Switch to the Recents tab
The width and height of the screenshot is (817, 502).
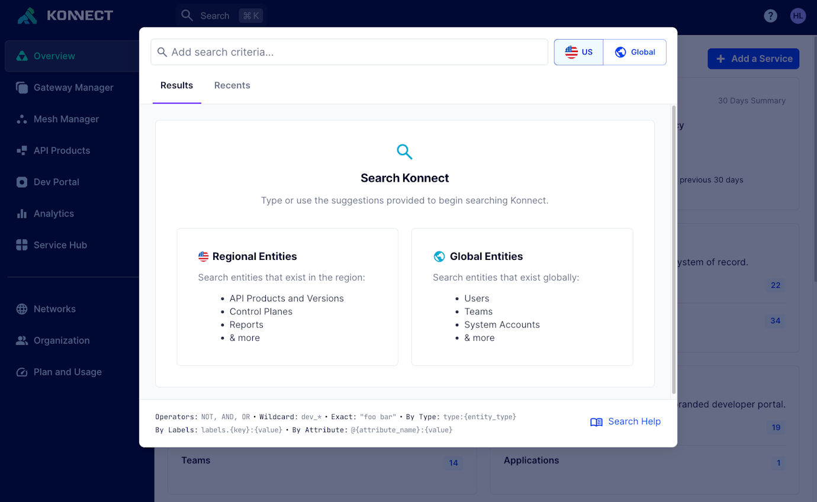(232, 85)
